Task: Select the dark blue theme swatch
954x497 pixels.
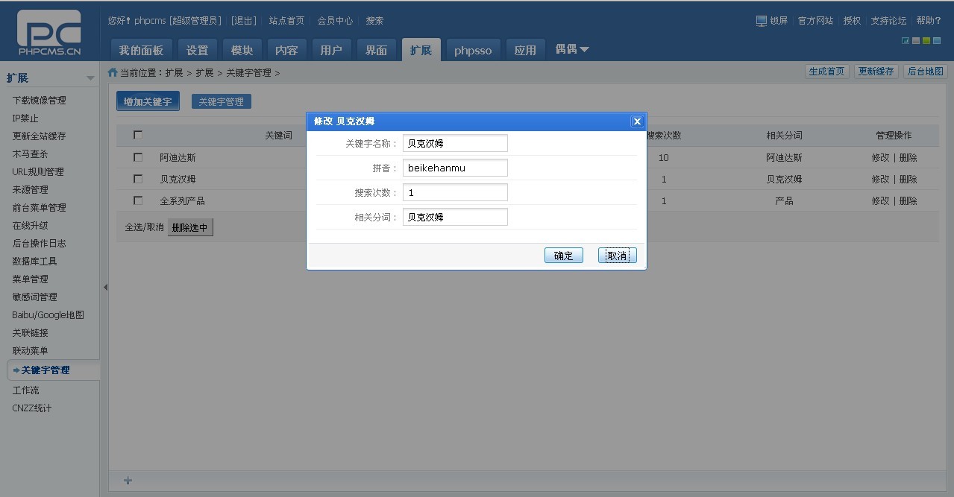Action: click(906, 41)
